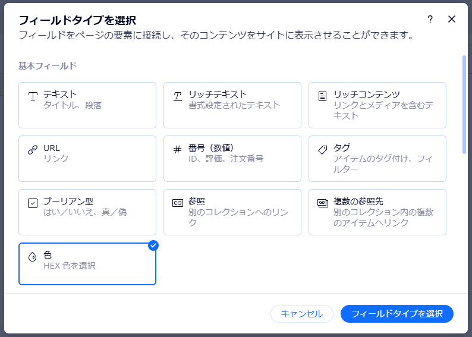Choose the 番号（数値）field type card
This screenshot has height=337, width=472.
232,159
